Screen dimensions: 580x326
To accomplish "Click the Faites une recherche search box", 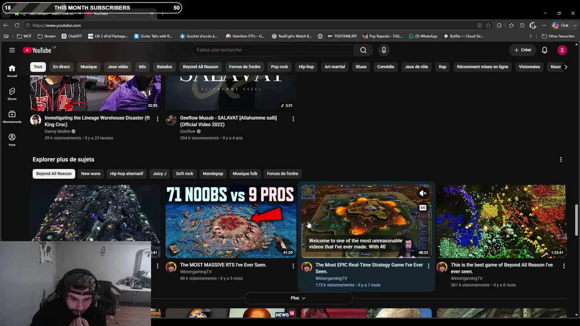I will 274,50.
